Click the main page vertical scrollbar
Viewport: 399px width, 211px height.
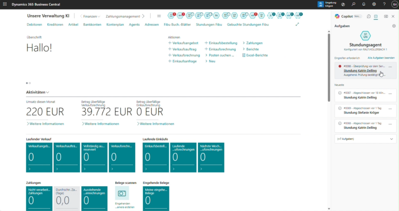click(x=329, y=67)
